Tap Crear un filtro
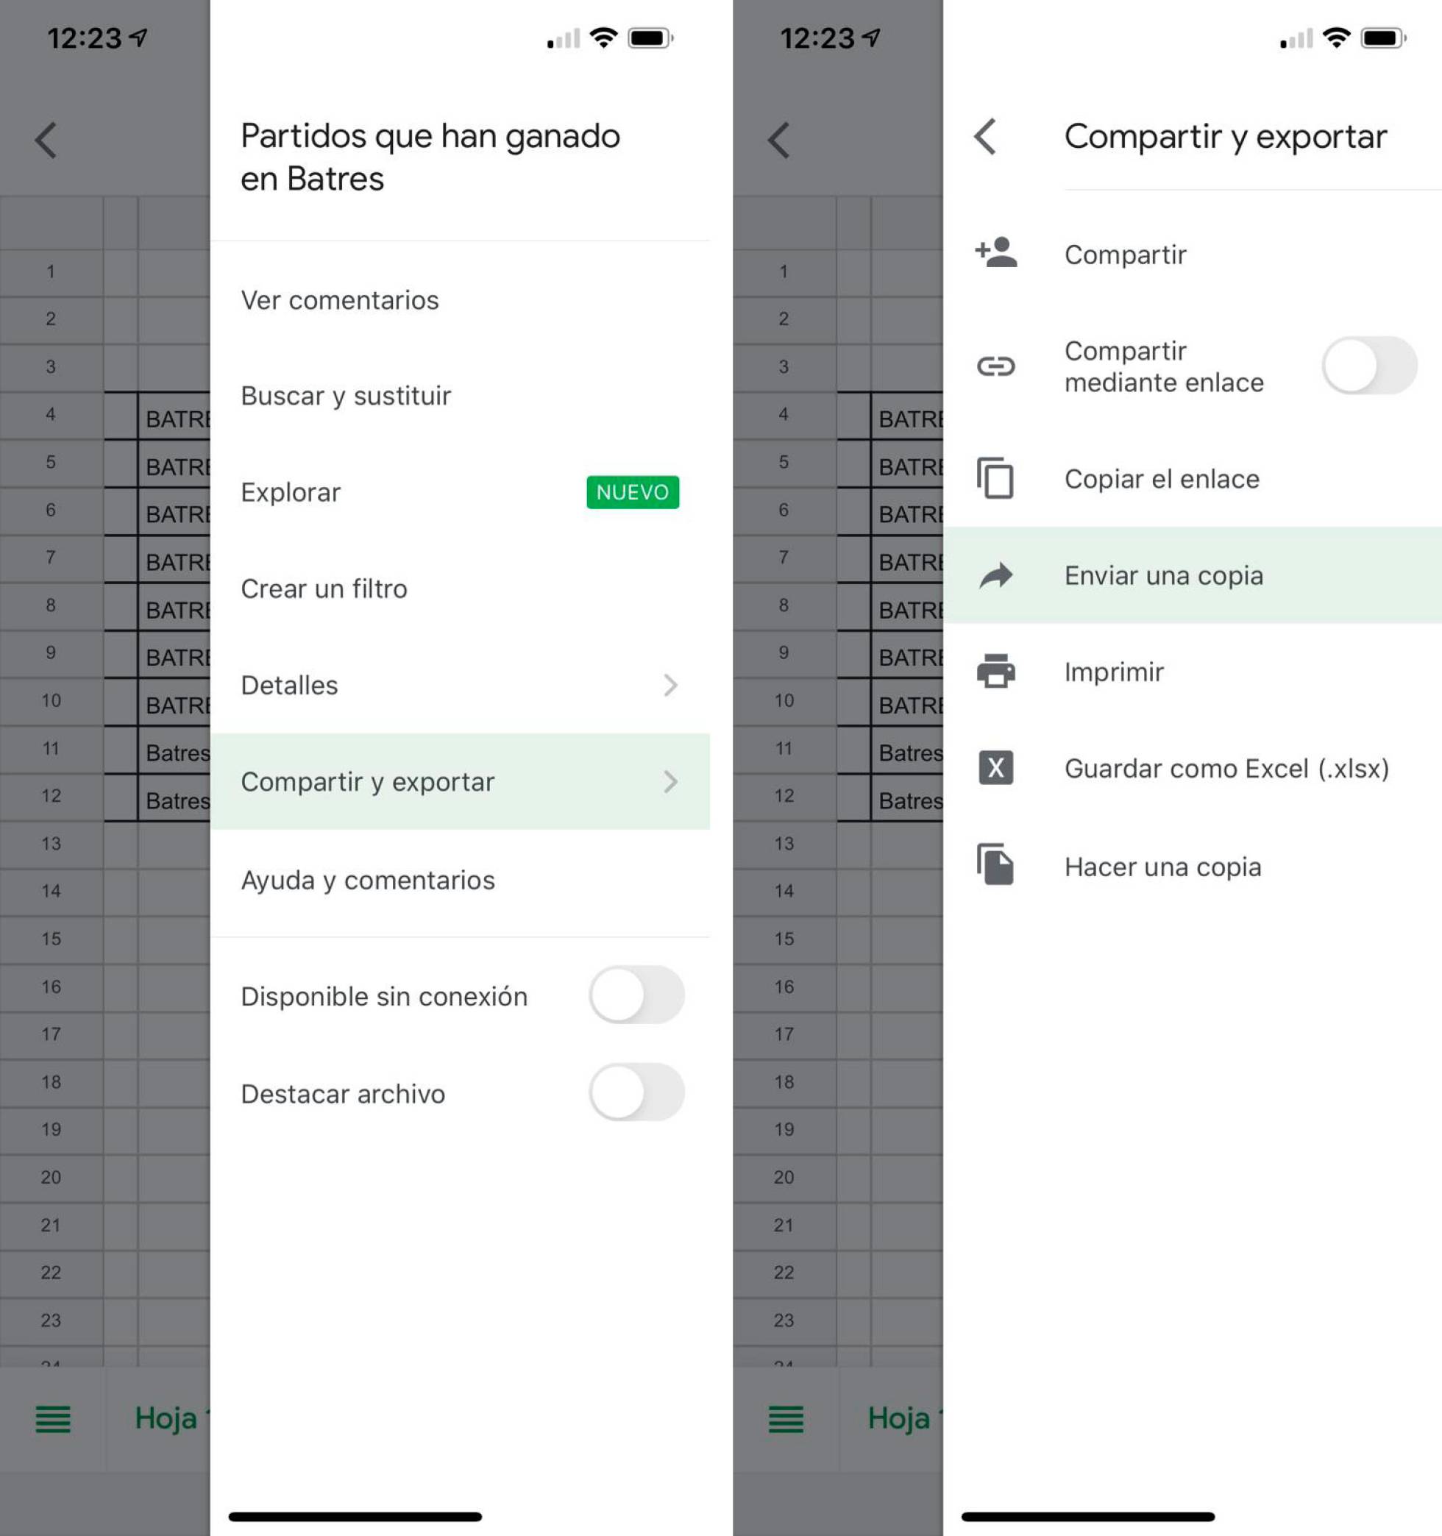The height and width of the screenshot is (1536, 1442). pos(324,589)
